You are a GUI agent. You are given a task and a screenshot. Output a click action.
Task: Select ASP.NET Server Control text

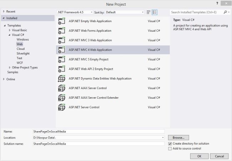[x=84, y=107]
